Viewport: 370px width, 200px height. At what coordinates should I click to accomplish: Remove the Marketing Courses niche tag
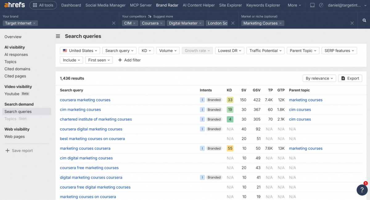[x=280, y=23]
